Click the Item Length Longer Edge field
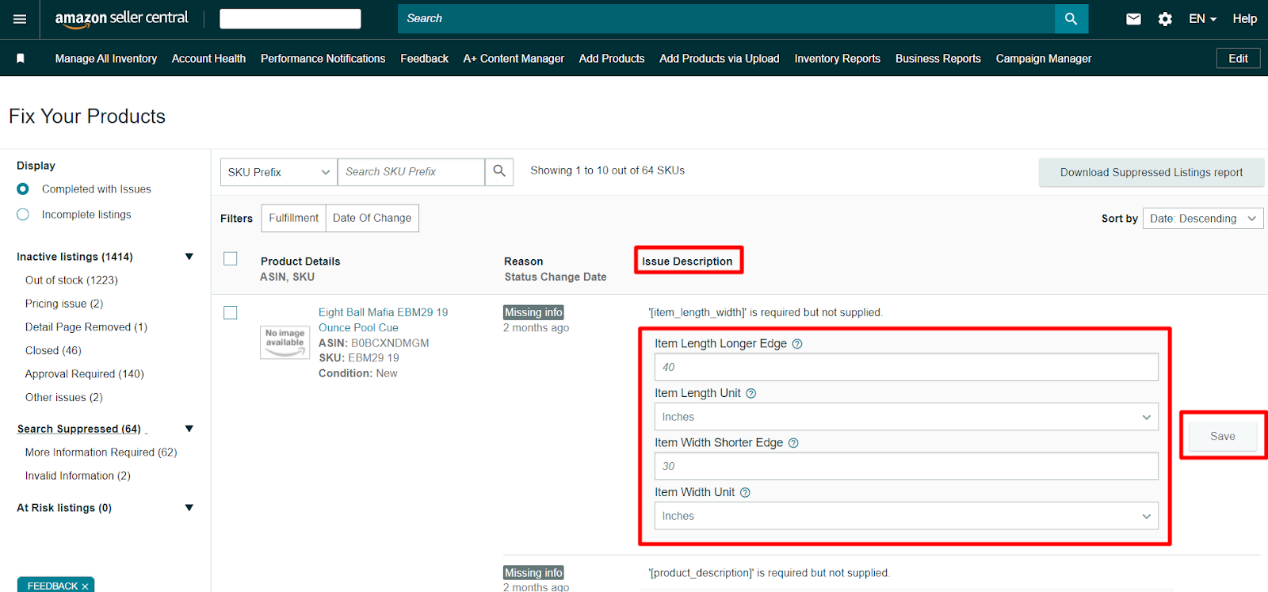 tap(907, 367)
